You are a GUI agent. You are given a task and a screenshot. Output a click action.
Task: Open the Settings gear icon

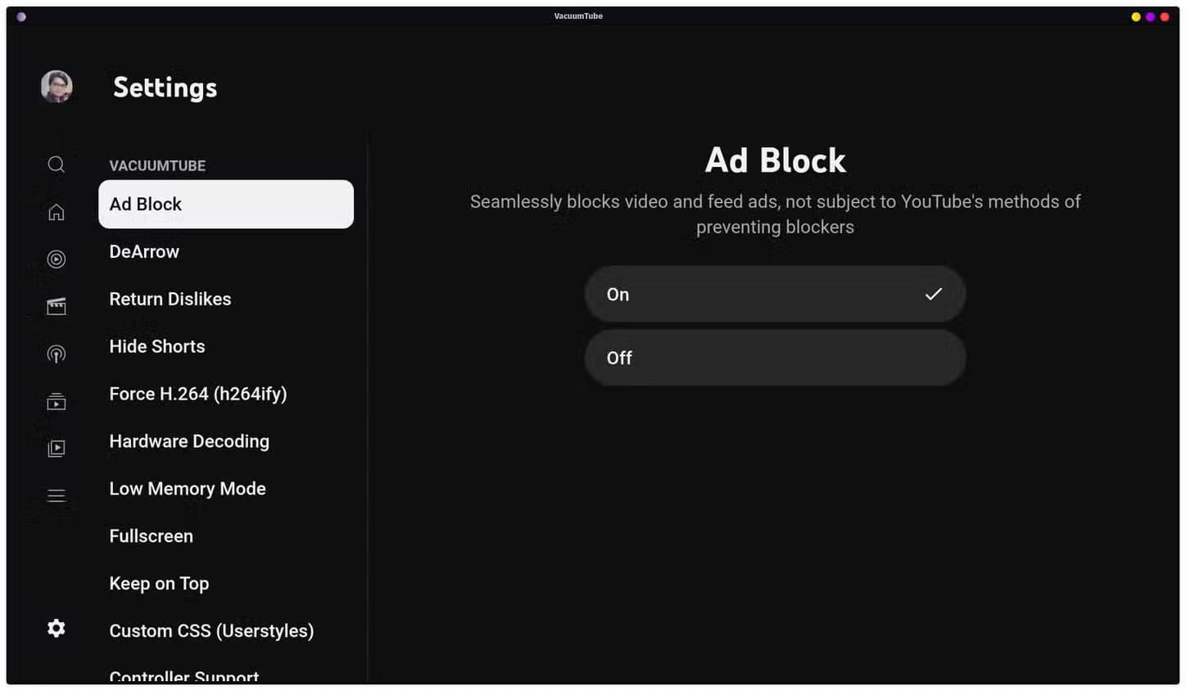point(56,628)
